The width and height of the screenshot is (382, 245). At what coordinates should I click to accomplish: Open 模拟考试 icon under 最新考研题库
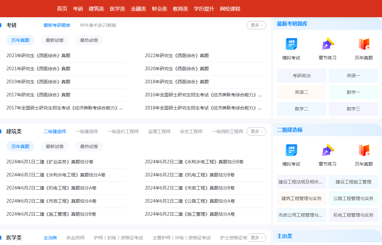[291, 44]
